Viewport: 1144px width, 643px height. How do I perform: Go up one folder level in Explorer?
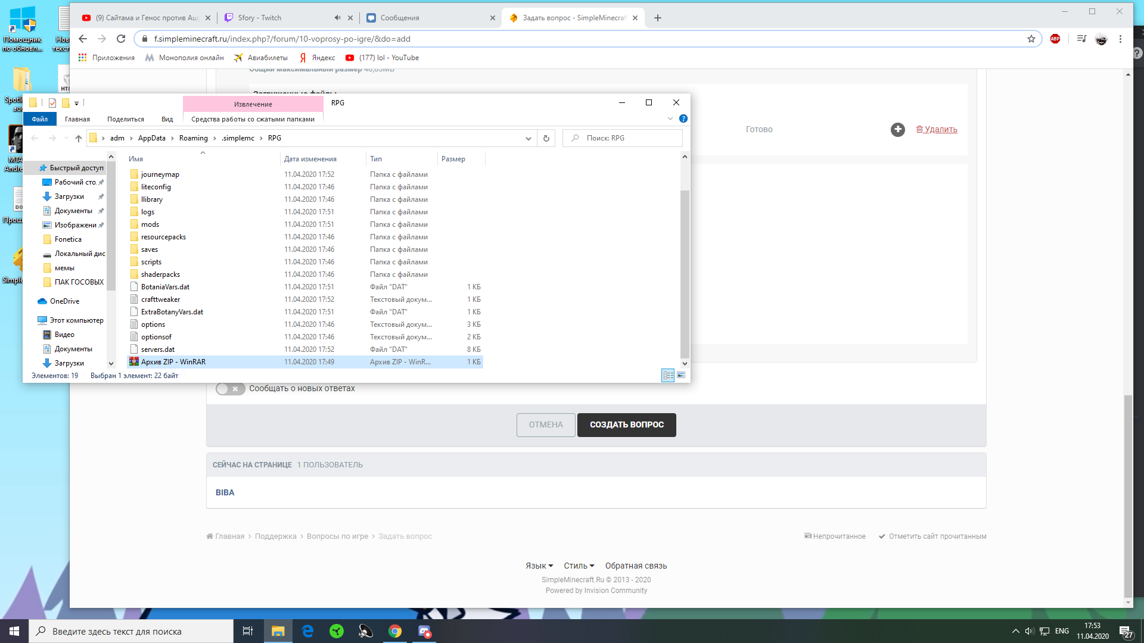click(x=79, y=138)
